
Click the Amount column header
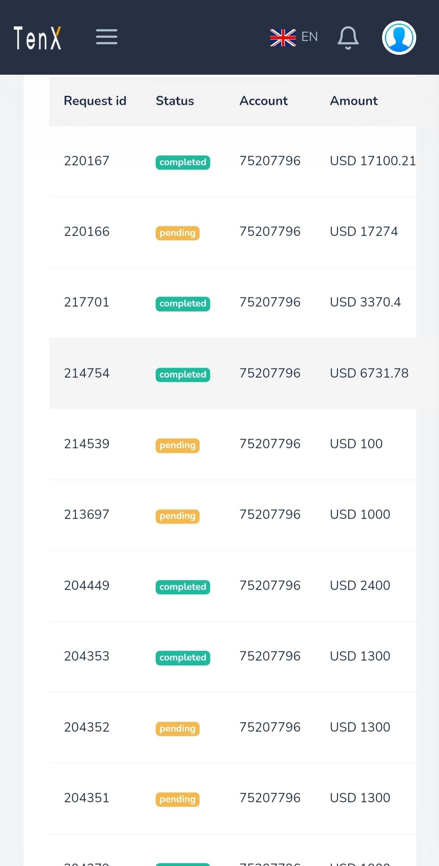[354, 101]
